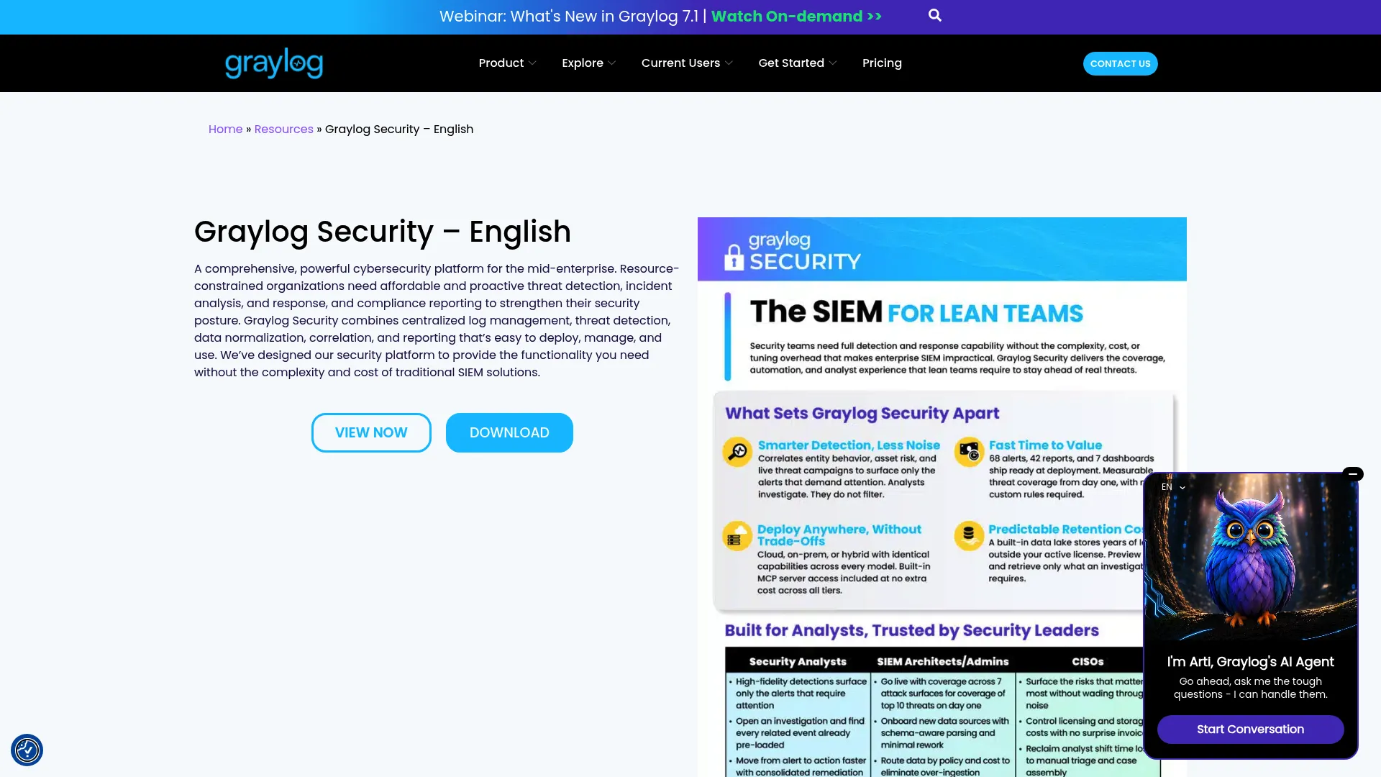Click 'Smarter Detection, Less Noise' title

tap(849, 445)
